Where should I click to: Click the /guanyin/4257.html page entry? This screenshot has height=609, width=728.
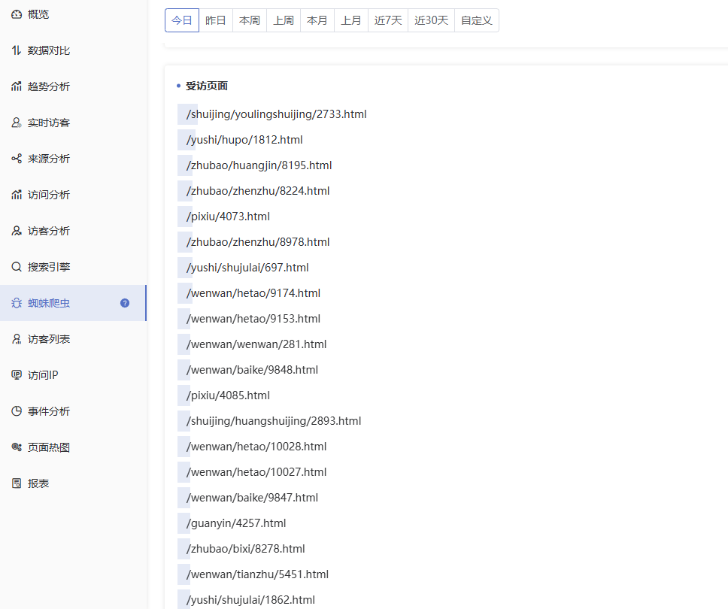point(236,523)
